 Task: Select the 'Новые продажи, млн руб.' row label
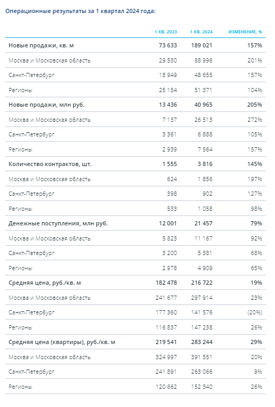pos(47,105)
